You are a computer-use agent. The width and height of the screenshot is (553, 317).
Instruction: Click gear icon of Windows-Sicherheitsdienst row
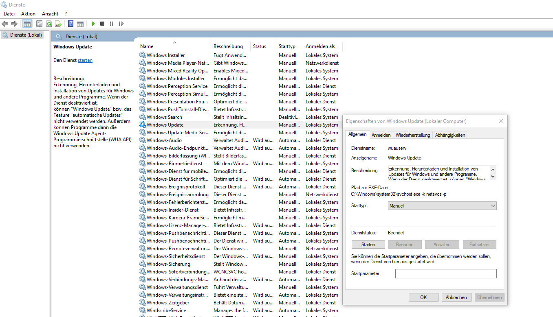[142, 256]
